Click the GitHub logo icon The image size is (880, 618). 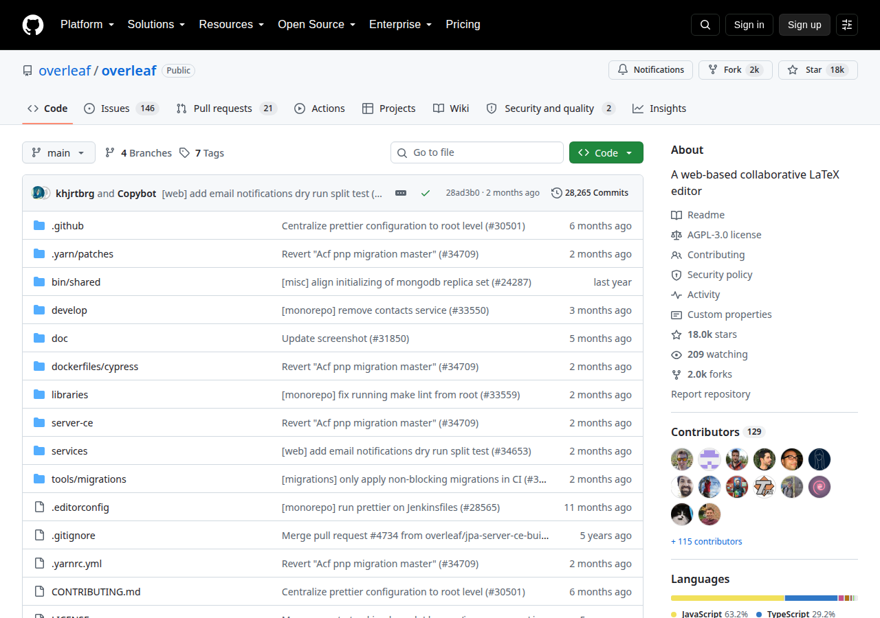coord(33,25)
